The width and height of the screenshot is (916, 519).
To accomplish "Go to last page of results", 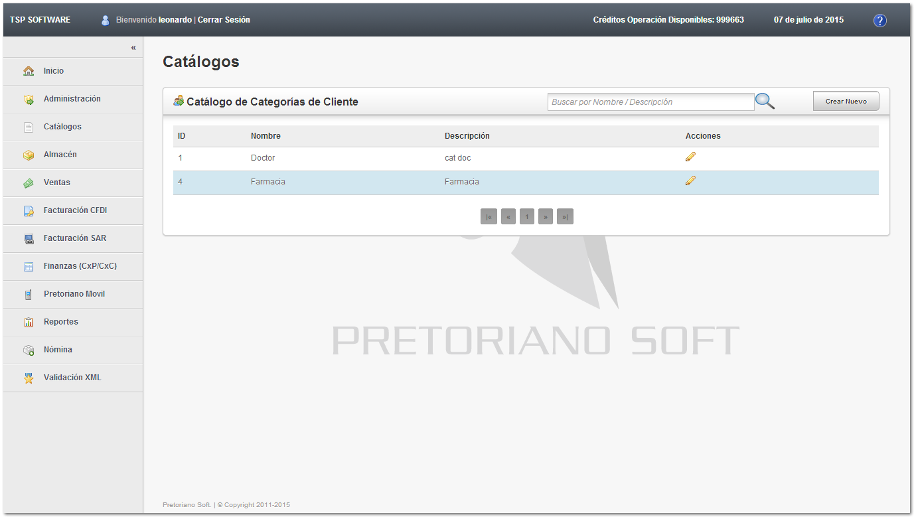I will point(565,216).
